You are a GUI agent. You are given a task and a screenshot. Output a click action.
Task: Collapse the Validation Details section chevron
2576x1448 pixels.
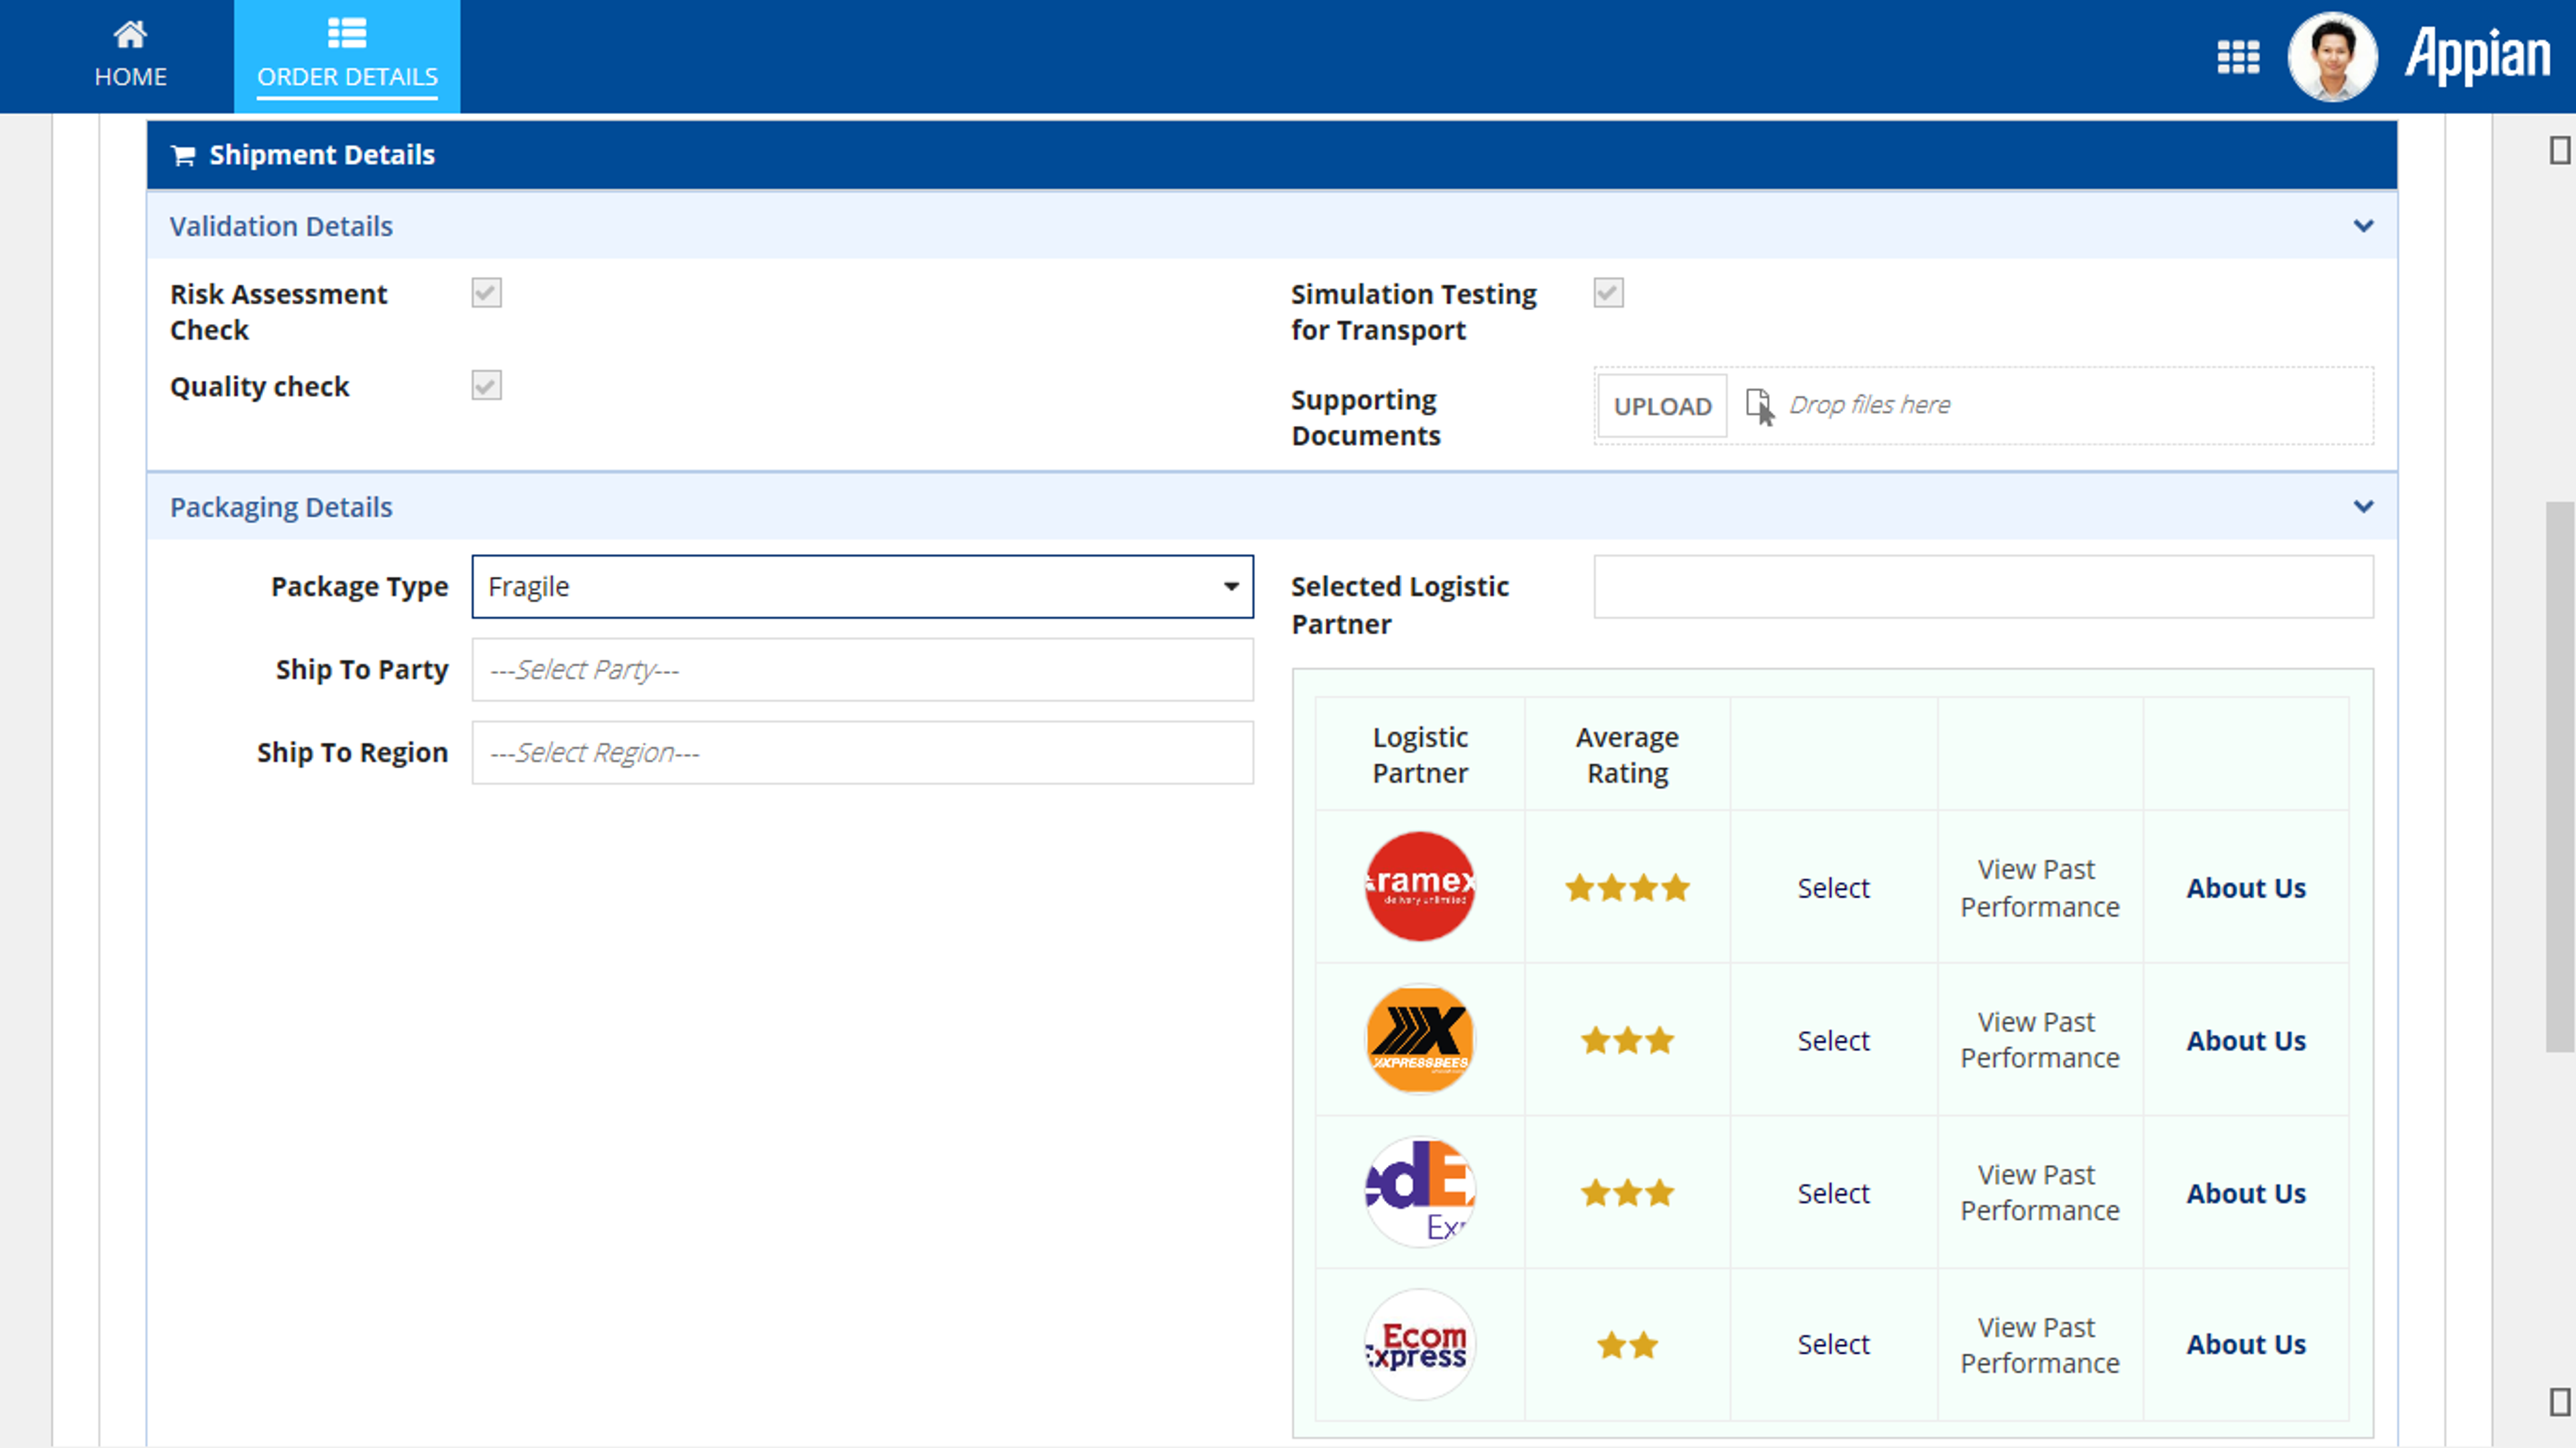click(x=2363, y=226)
